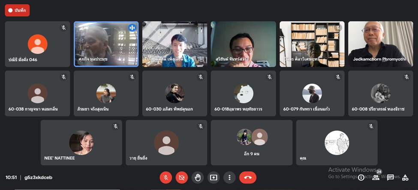Select the polar bear avatar participant tile
The width and height of the screenshot is (418, 190).
(243, 94)
